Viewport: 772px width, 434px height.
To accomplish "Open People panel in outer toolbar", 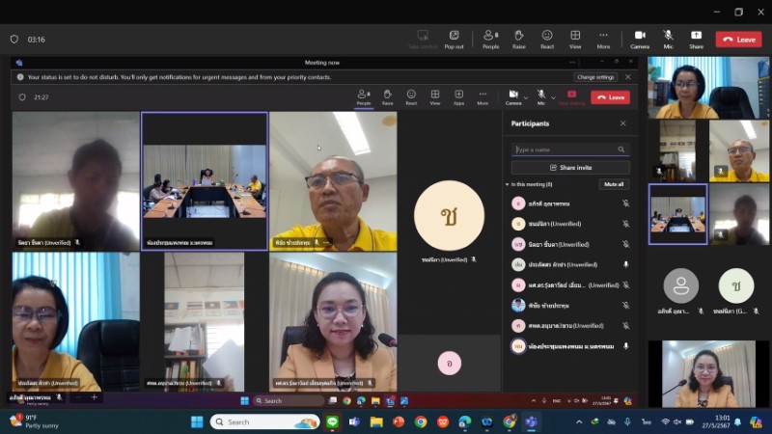I will pos(490,39).
